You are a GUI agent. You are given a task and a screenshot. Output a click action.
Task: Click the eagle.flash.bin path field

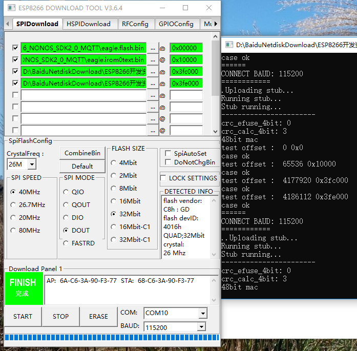click(x=83, y=48)
